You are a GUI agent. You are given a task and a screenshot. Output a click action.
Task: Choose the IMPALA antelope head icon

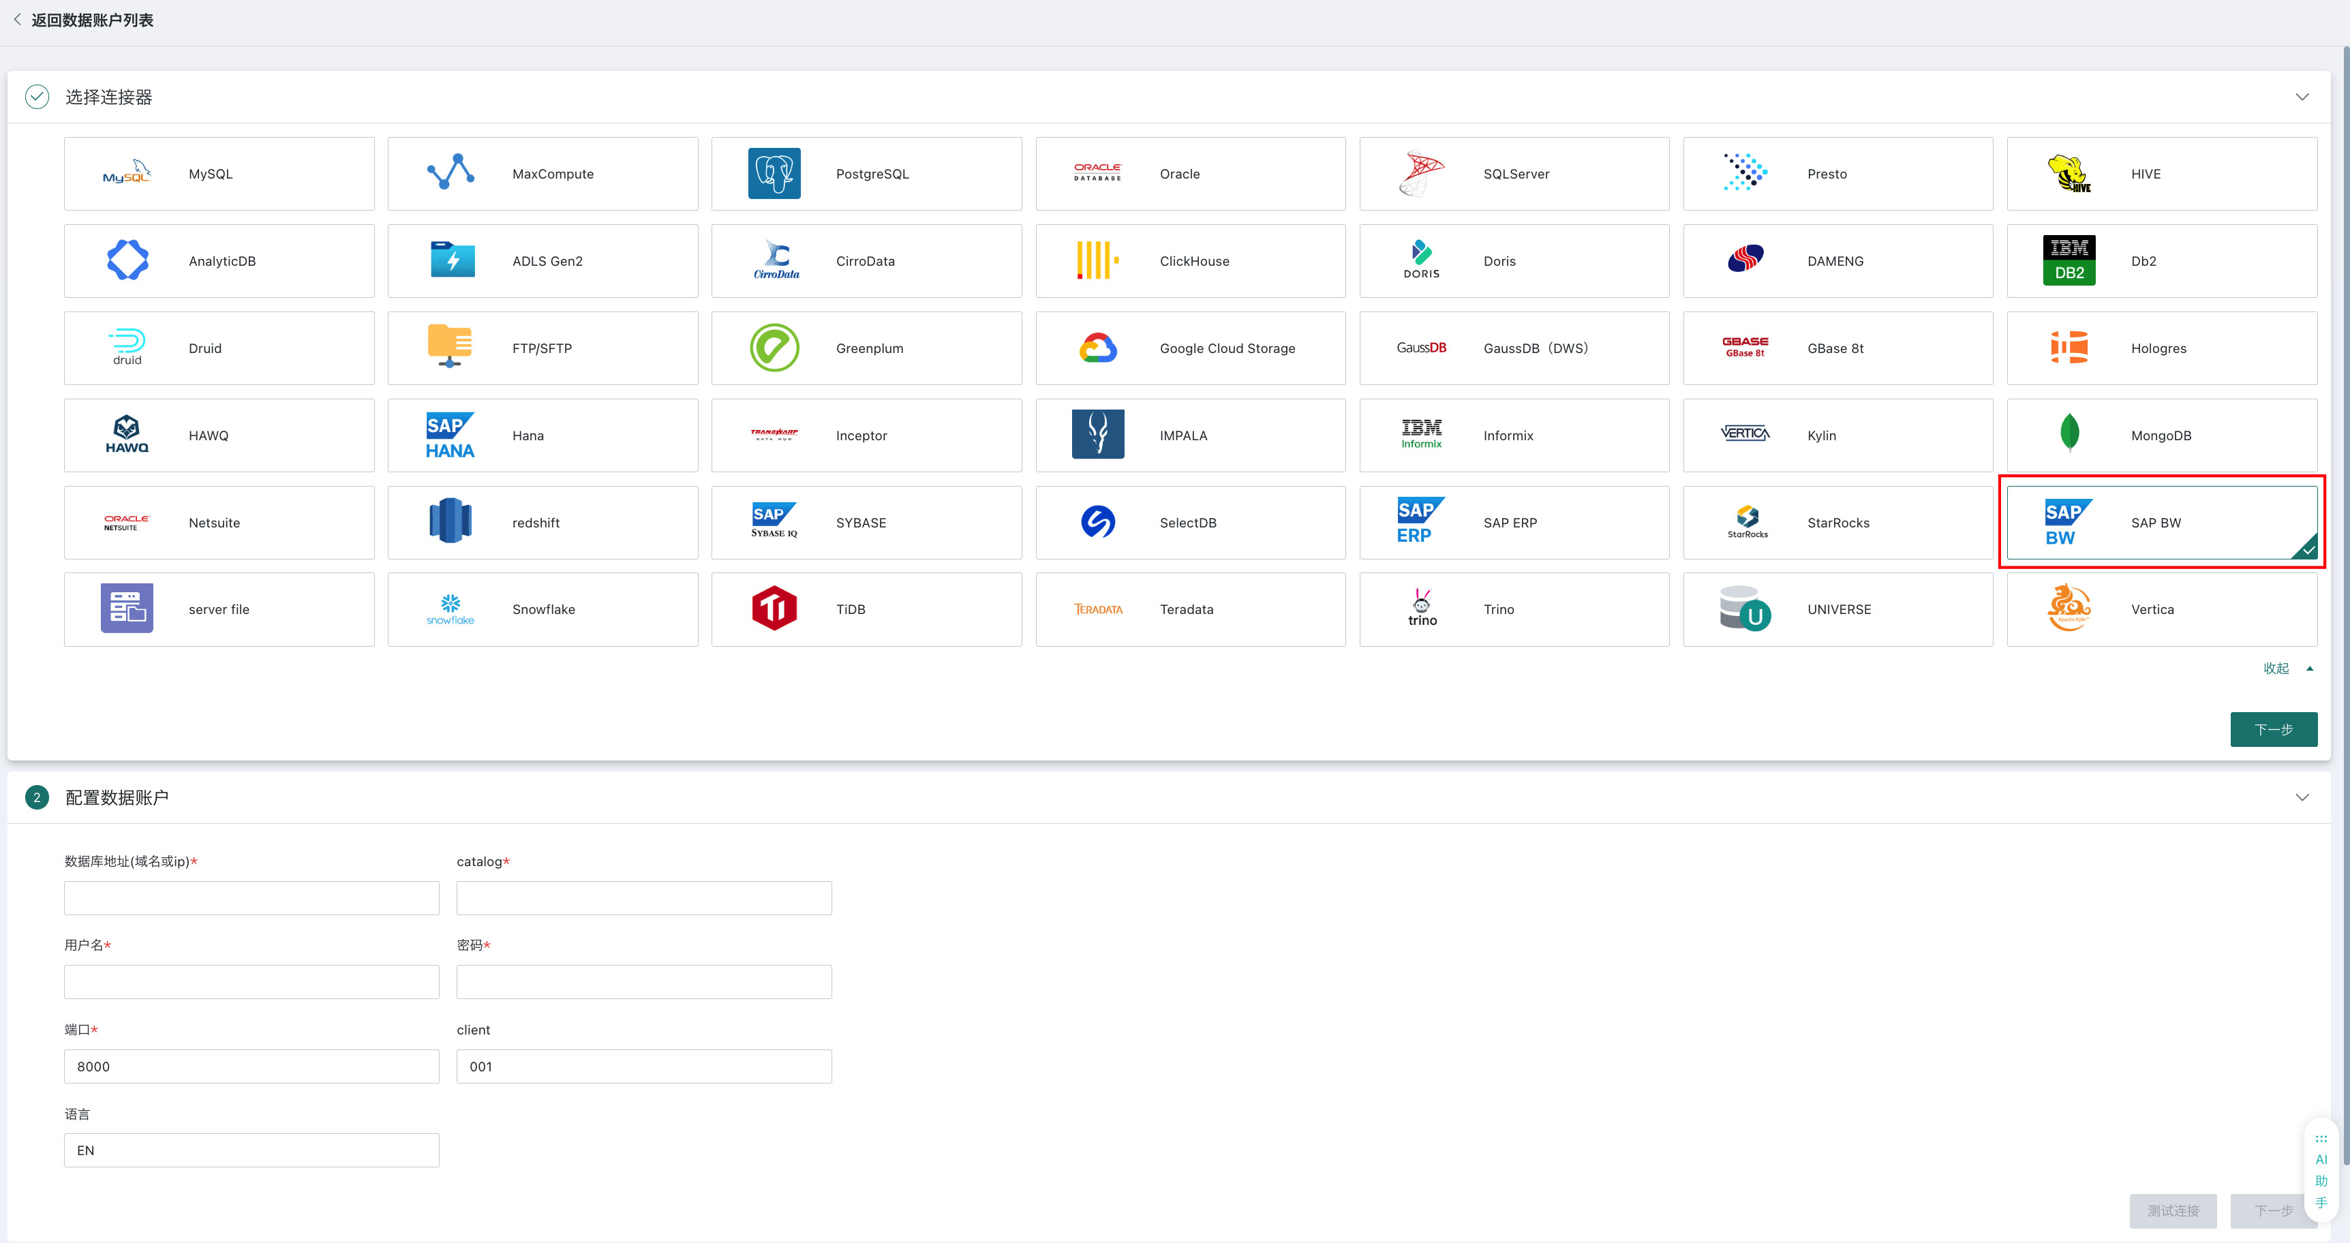click(1097, 434)
